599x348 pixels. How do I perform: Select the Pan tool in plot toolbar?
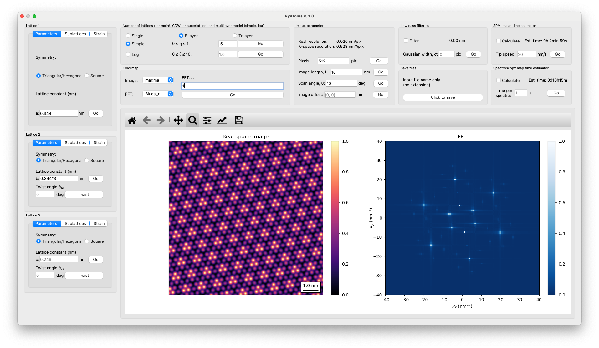(x=178, y=120)
